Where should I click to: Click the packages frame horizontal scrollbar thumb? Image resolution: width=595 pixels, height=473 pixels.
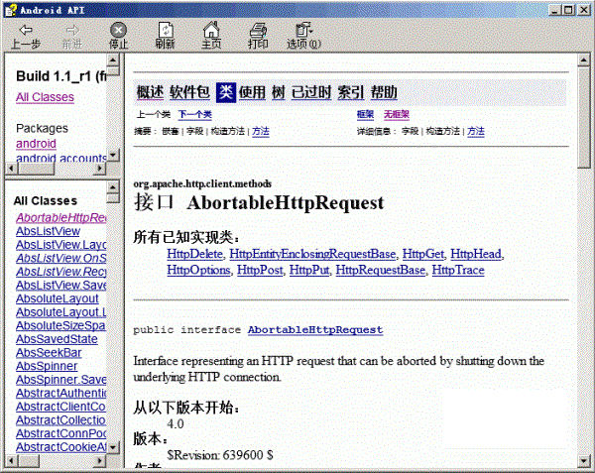pos(36,168)
